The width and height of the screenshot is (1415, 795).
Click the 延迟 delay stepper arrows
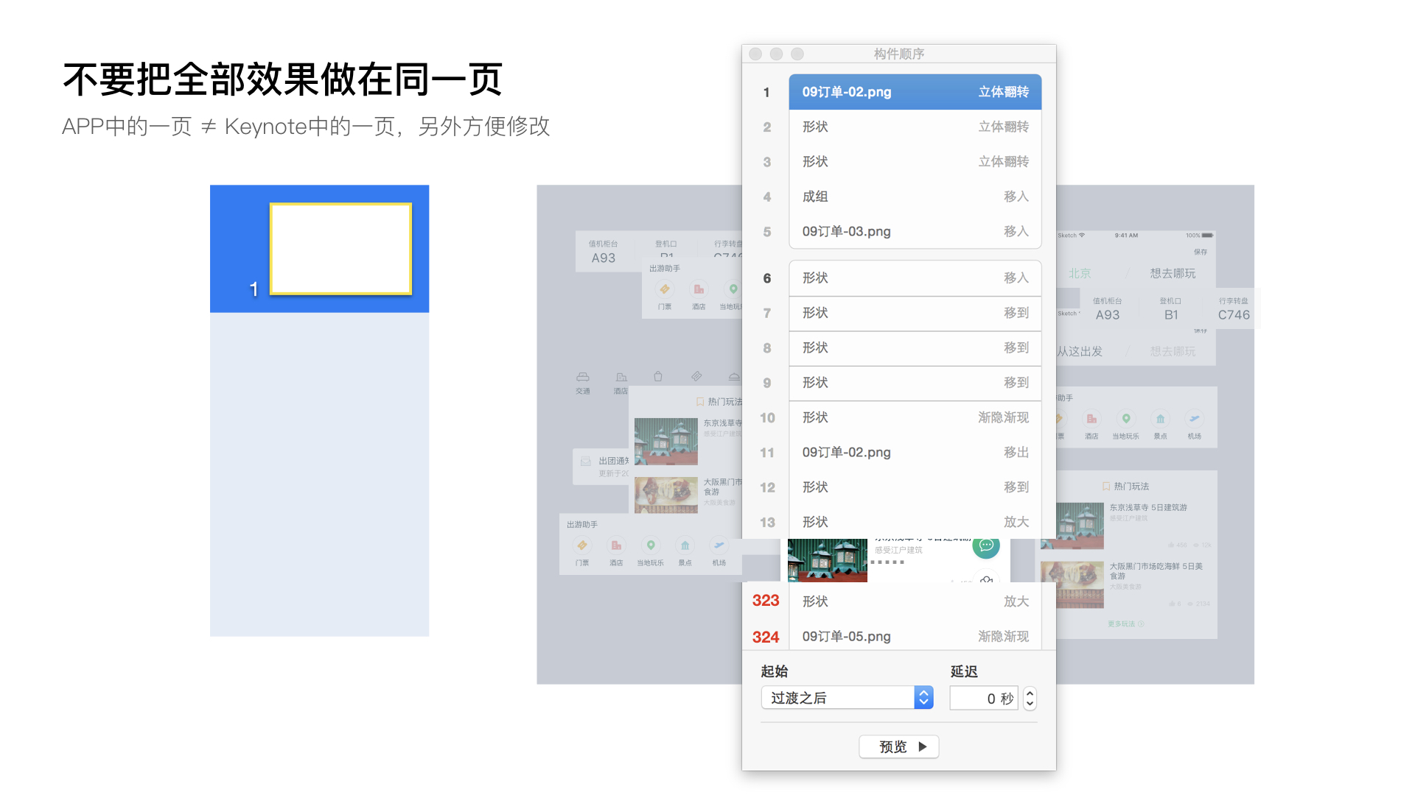(1030, 698)
